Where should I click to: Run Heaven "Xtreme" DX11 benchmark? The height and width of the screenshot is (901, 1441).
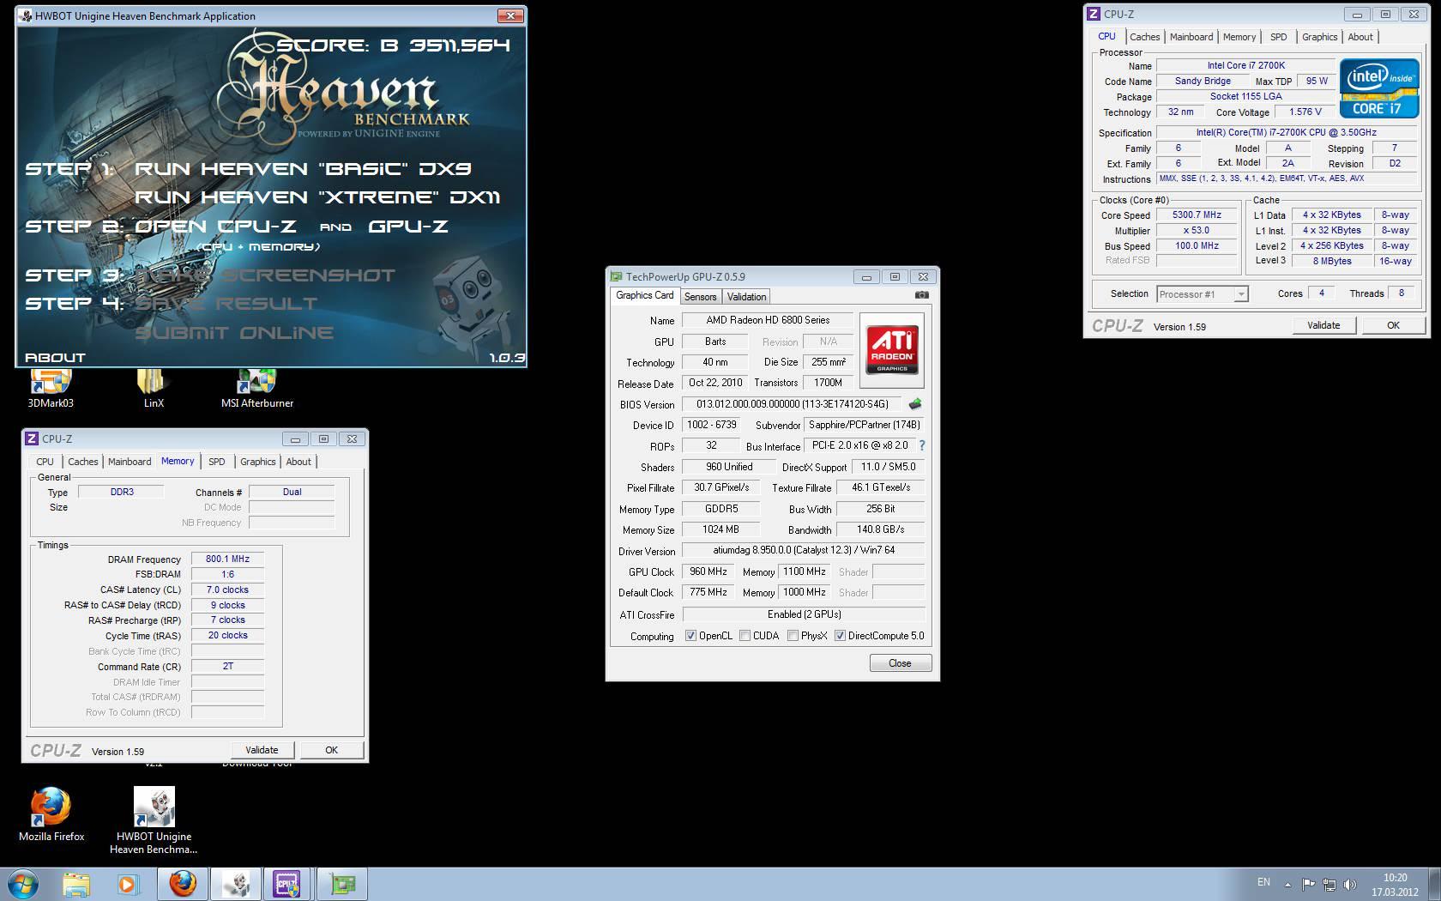[x=317, y=197]
